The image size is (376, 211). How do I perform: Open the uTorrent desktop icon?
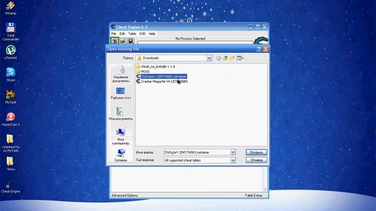11,52
